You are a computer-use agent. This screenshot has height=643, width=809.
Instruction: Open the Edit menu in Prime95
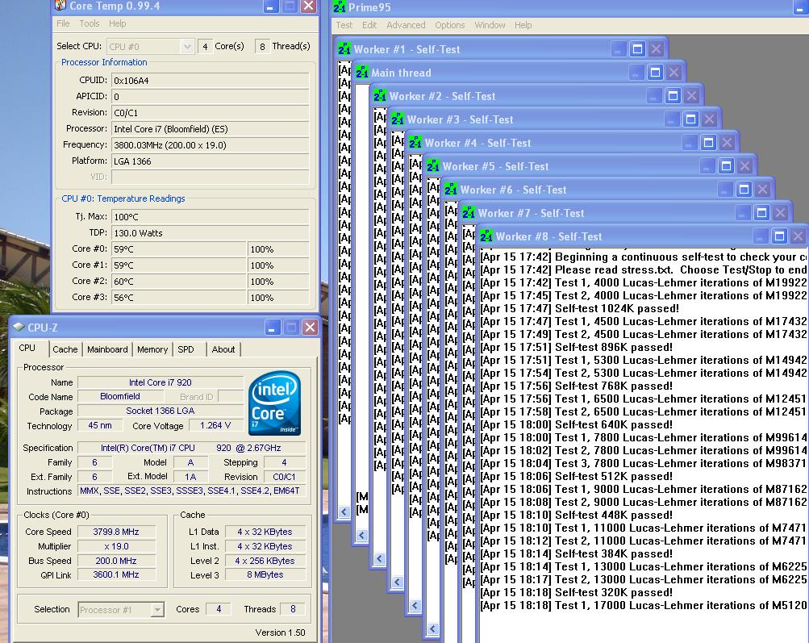369,25
